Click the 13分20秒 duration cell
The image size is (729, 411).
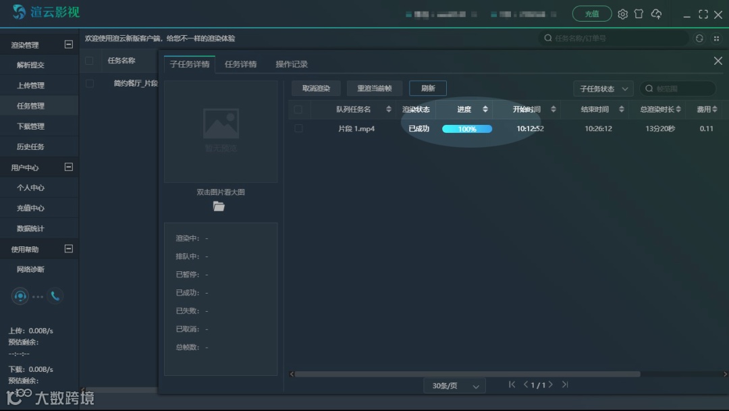(660, 129)
